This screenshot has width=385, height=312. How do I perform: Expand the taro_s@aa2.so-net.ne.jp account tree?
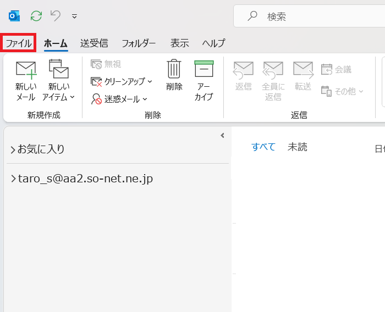coord(13,179)
